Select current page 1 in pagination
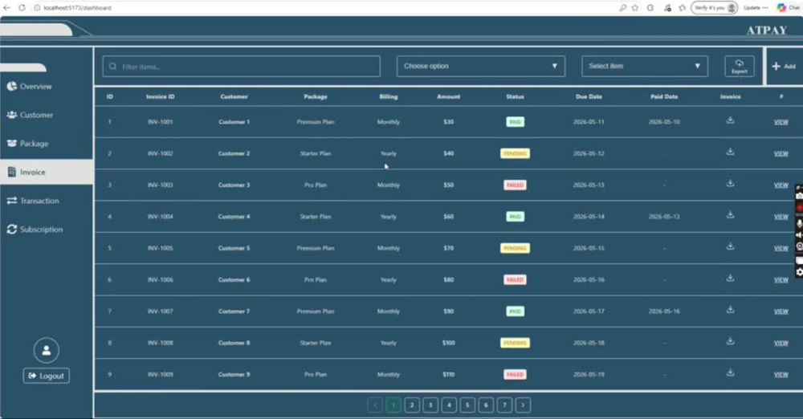The height and width of the screenshot is (419, 803). pyautogui.click(x=393, y=405)
